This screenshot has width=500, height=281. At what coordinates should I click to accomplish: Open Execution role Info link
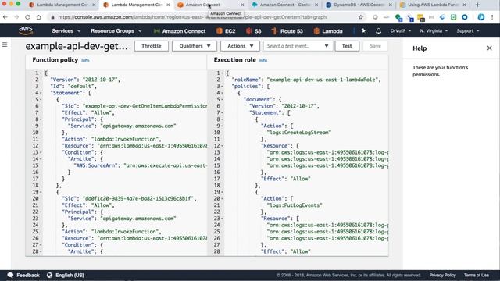(263, 60)
